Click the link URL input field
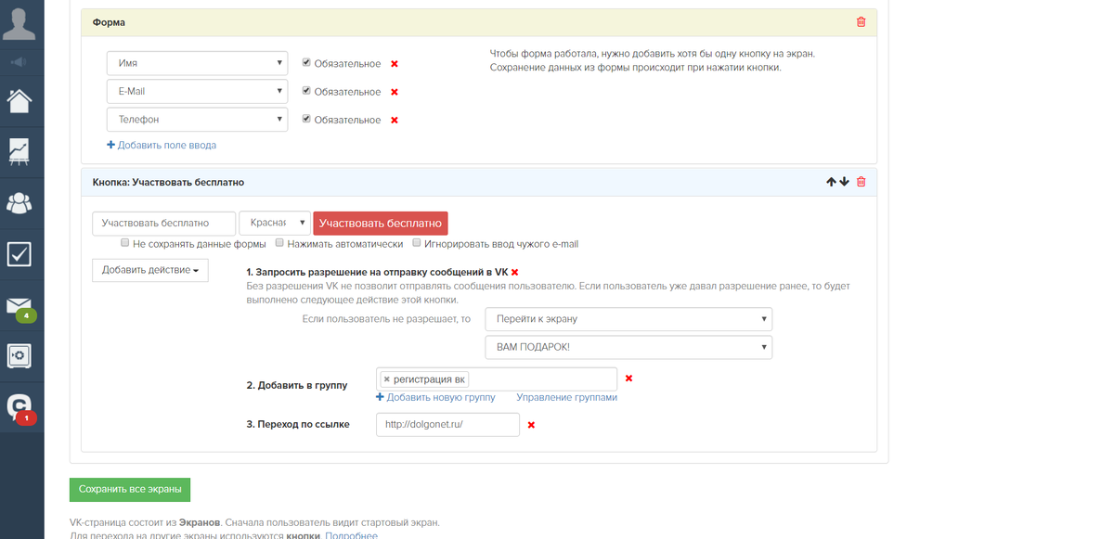 [447, 424]
